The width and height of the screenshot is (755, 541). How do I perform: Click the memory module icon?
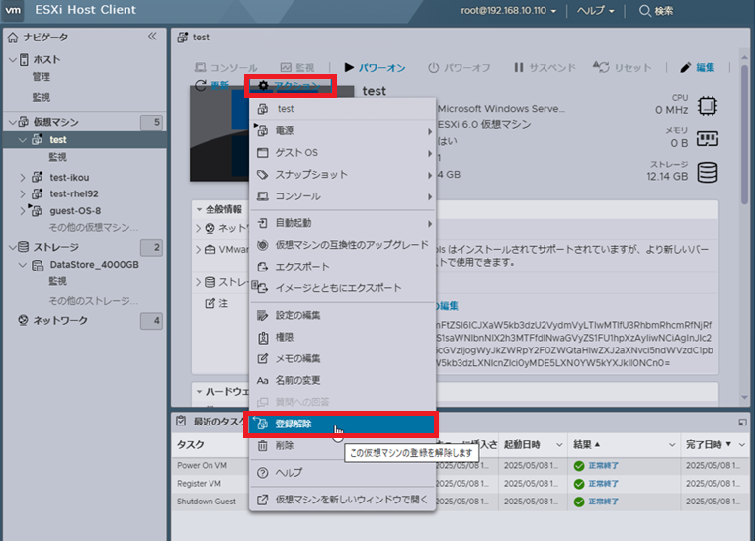point(708,138)
